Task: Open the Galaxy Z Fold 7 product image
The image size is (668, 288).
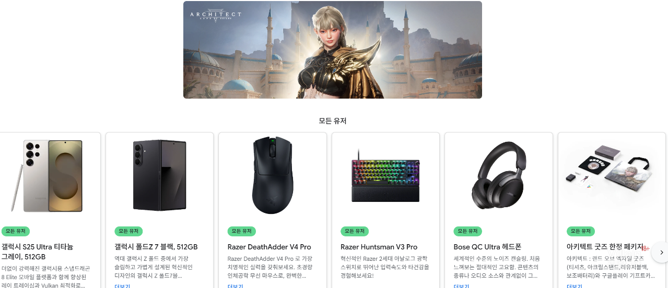Action: point(159,175)
